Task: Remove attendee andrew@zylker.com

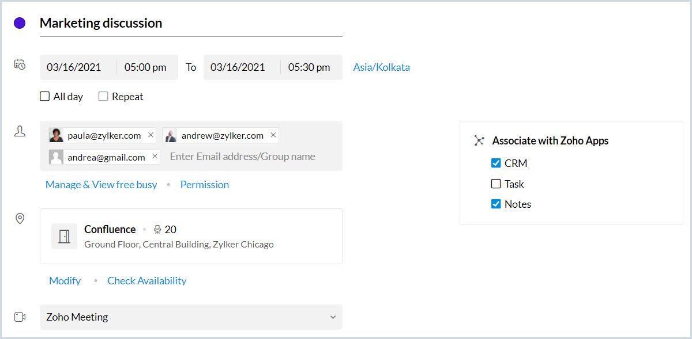Action: (273, 135)
